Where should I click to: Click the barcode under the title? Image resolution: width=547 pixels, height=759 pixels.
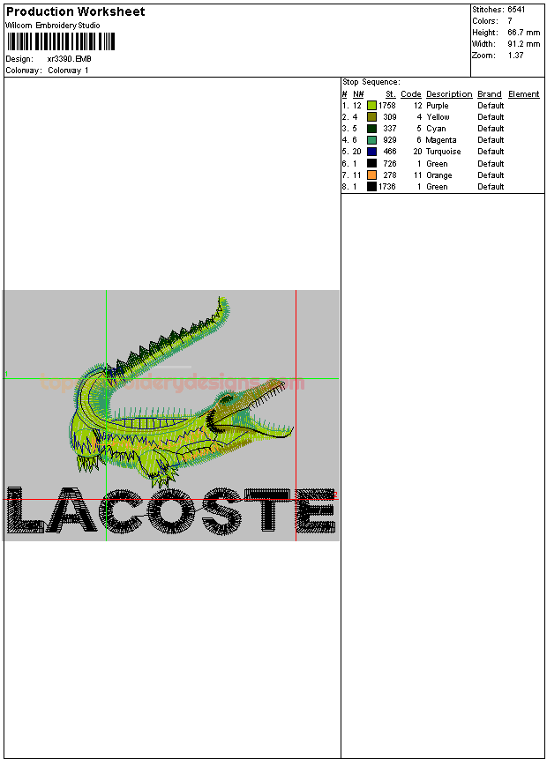pyautogui.click(x=61, y=41)
